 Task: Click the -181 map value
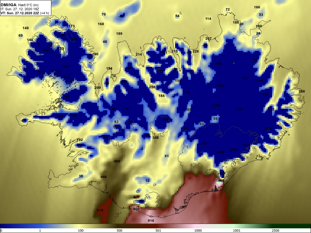coord(239,109)
